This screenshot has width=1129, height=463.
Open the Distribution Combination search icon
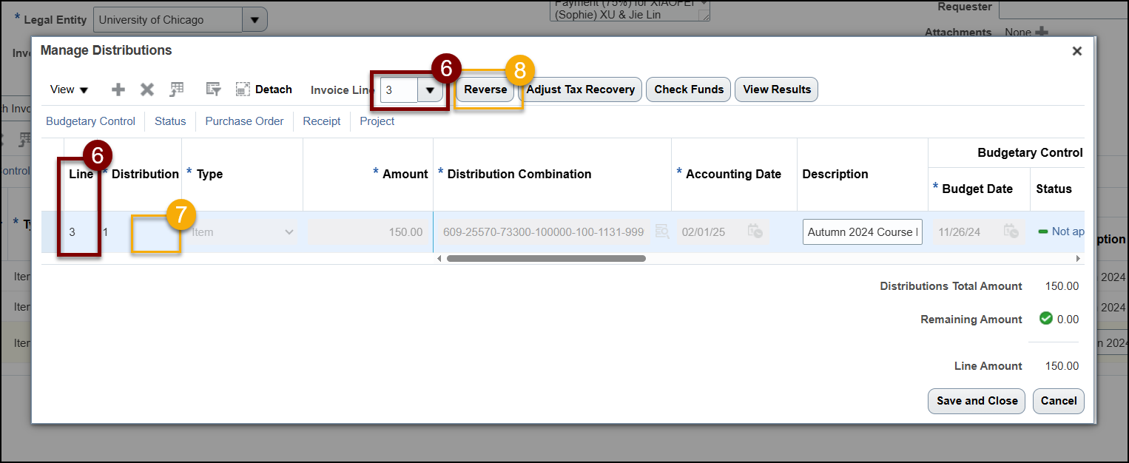click(x=662, y=232)
